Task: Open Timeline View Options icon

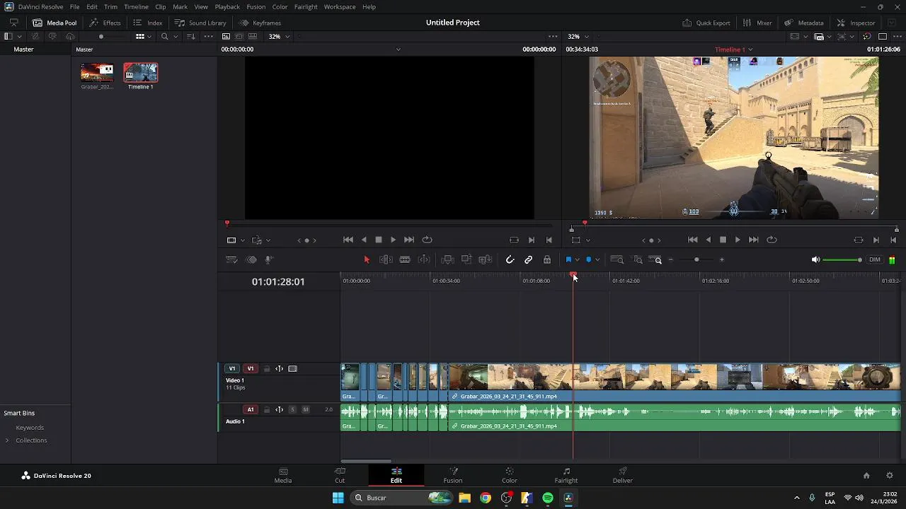Action: [231, 260]
